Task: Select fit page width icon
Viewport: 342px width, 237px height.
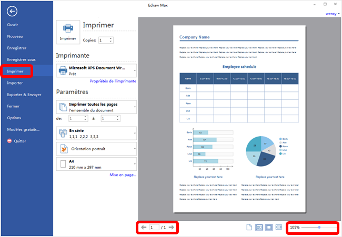Action: pyautogui.click(x=279, y=227)
